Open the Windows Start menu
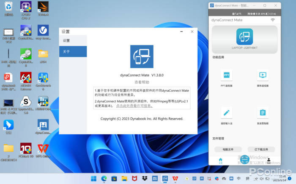Screen dimensions: 296x184 coord(94,179)
